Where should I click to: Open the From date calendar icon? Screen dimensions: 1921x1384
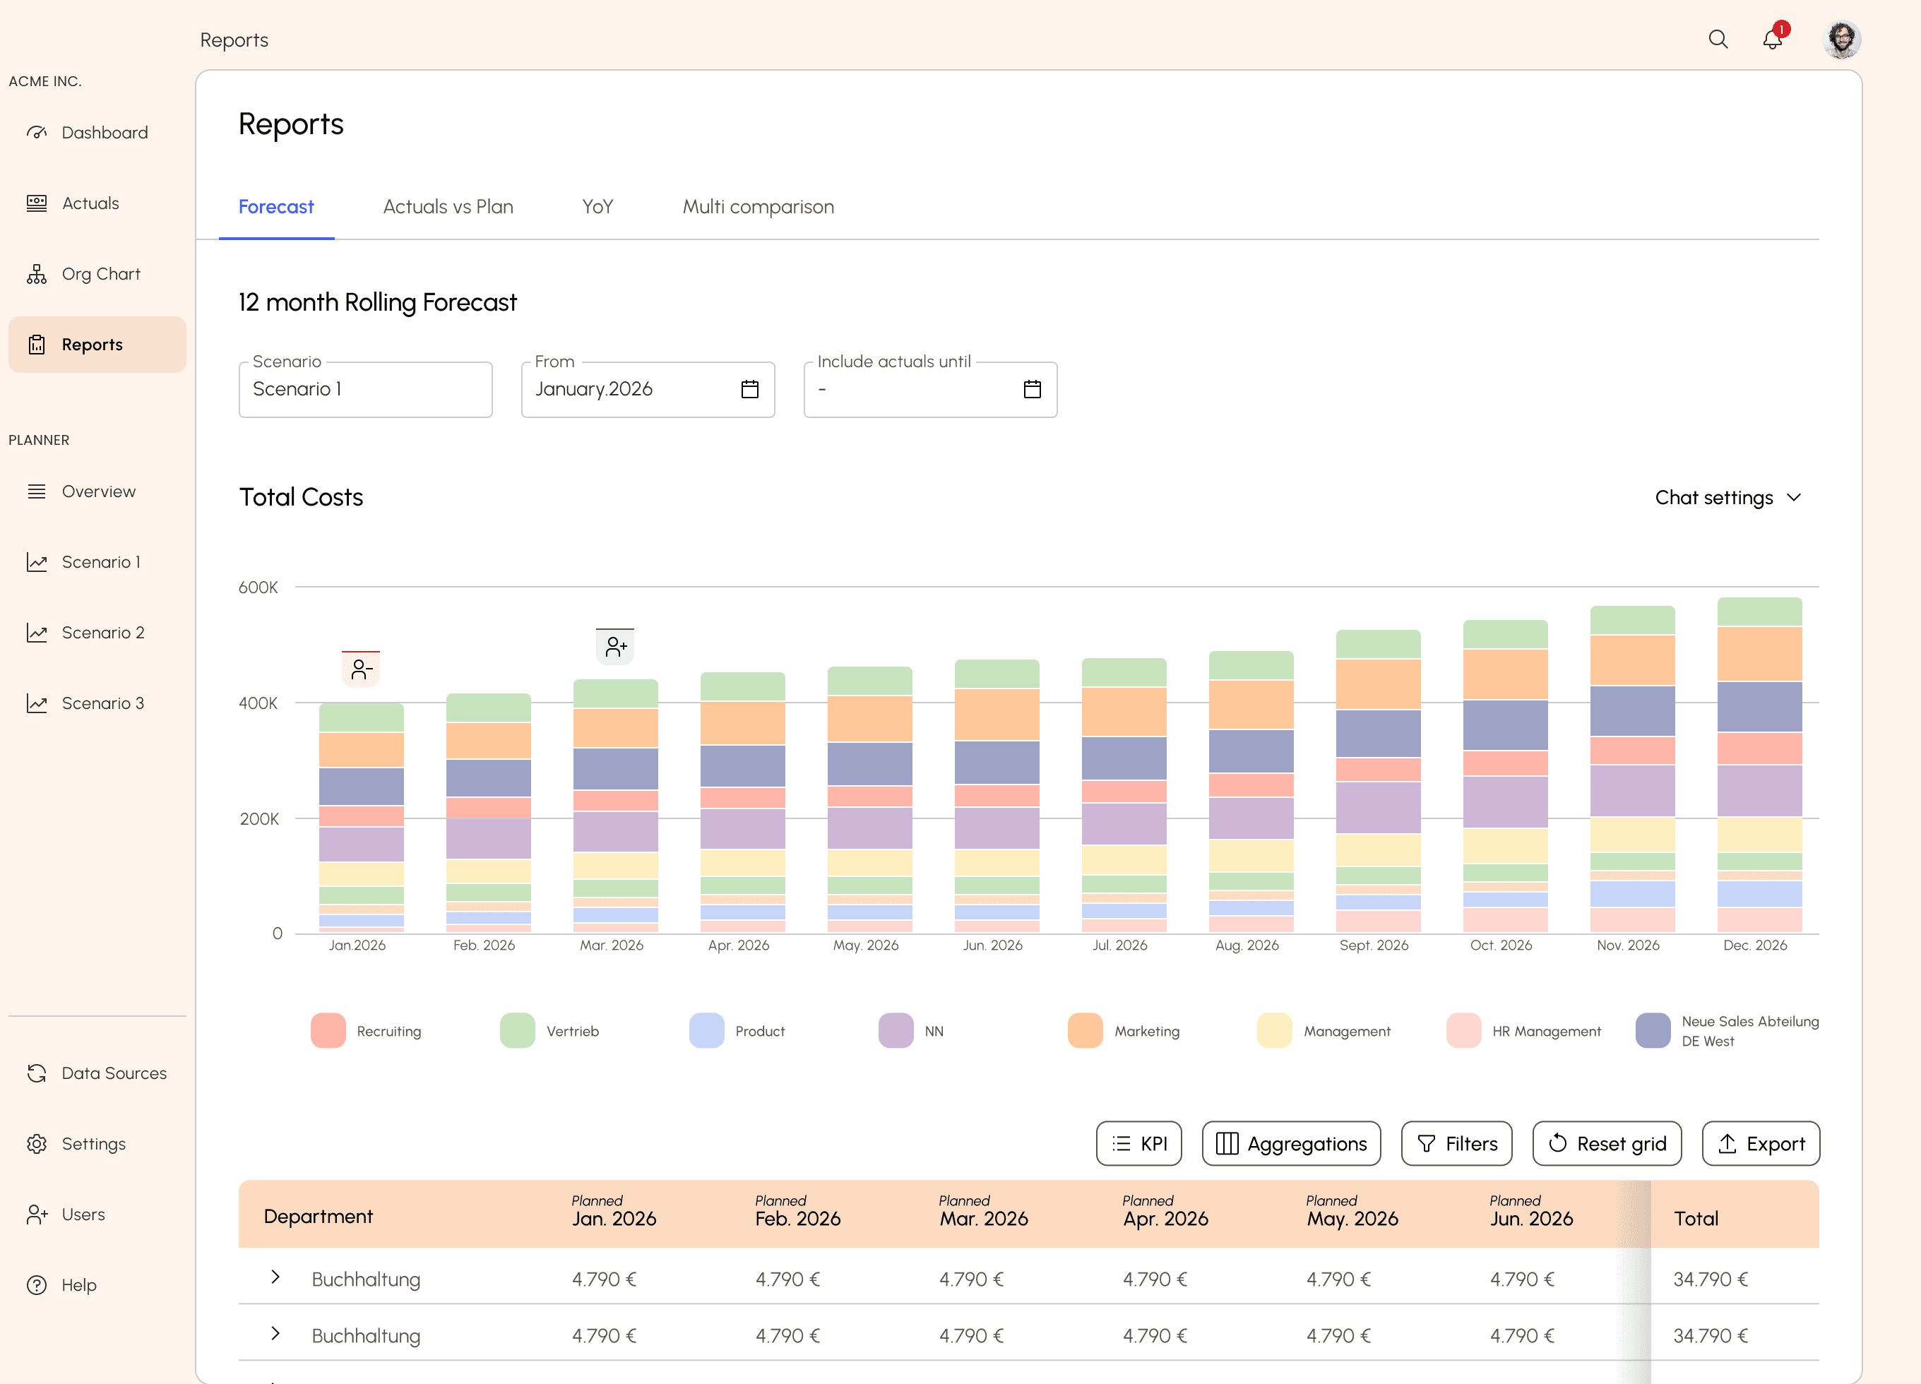pyautogui.click(x=749, y=389)
